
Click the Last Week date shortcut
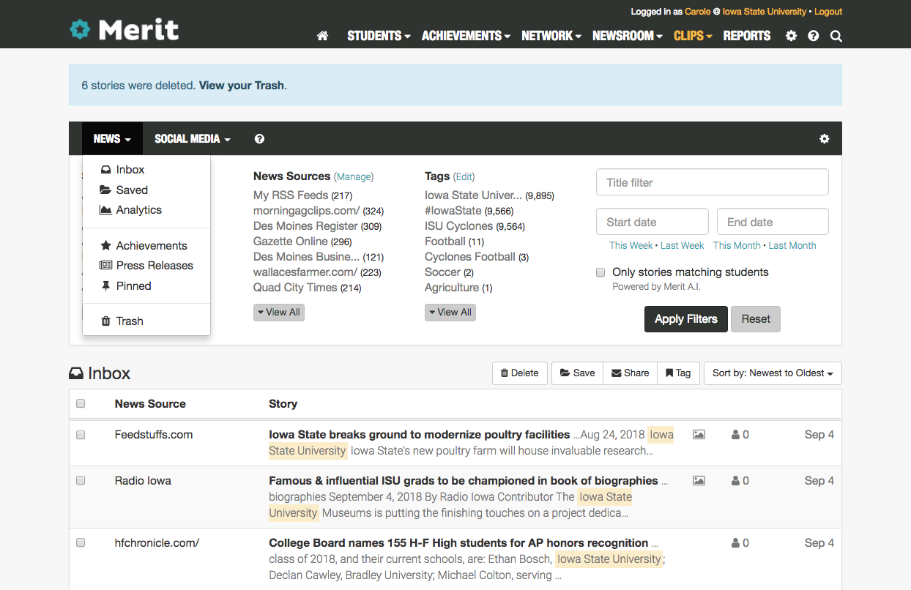tap(682, 246)
